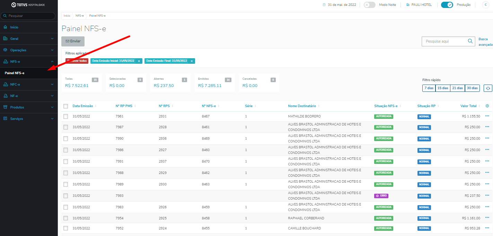Remove the Data Emissão Final filter tag
This screenshot has height=236, width=493.
pos(192,61)
